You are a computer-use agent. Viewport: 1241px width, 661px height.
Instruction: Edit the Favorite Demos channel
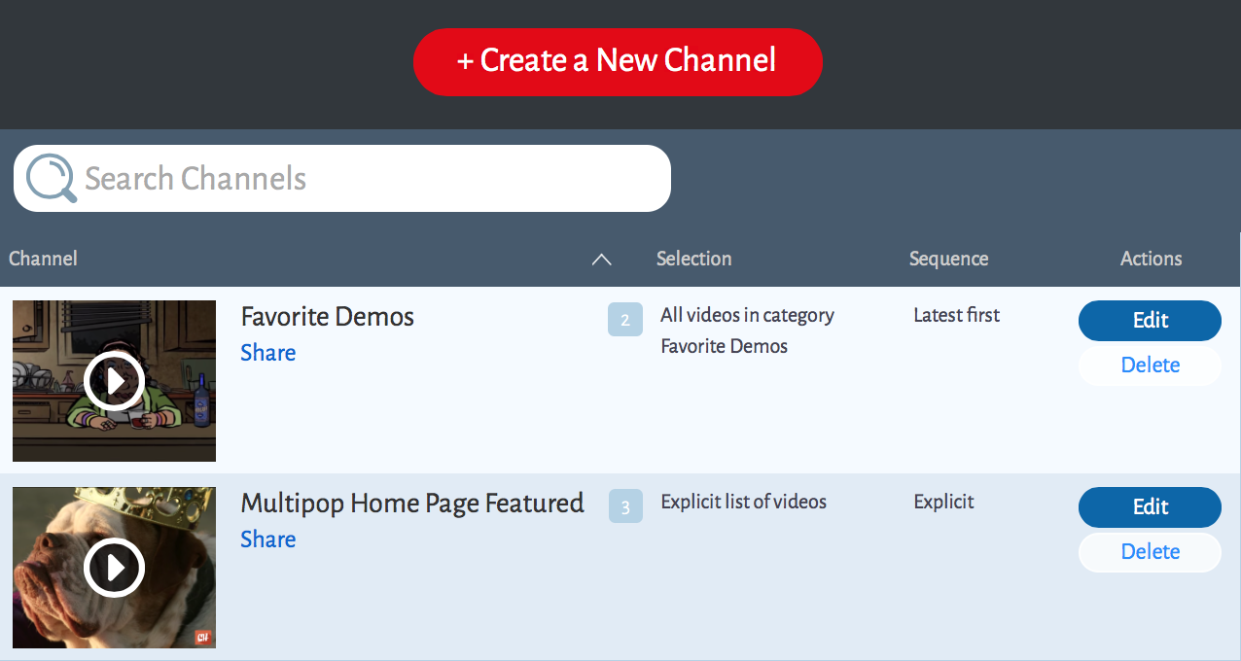tap(1150, 321)
